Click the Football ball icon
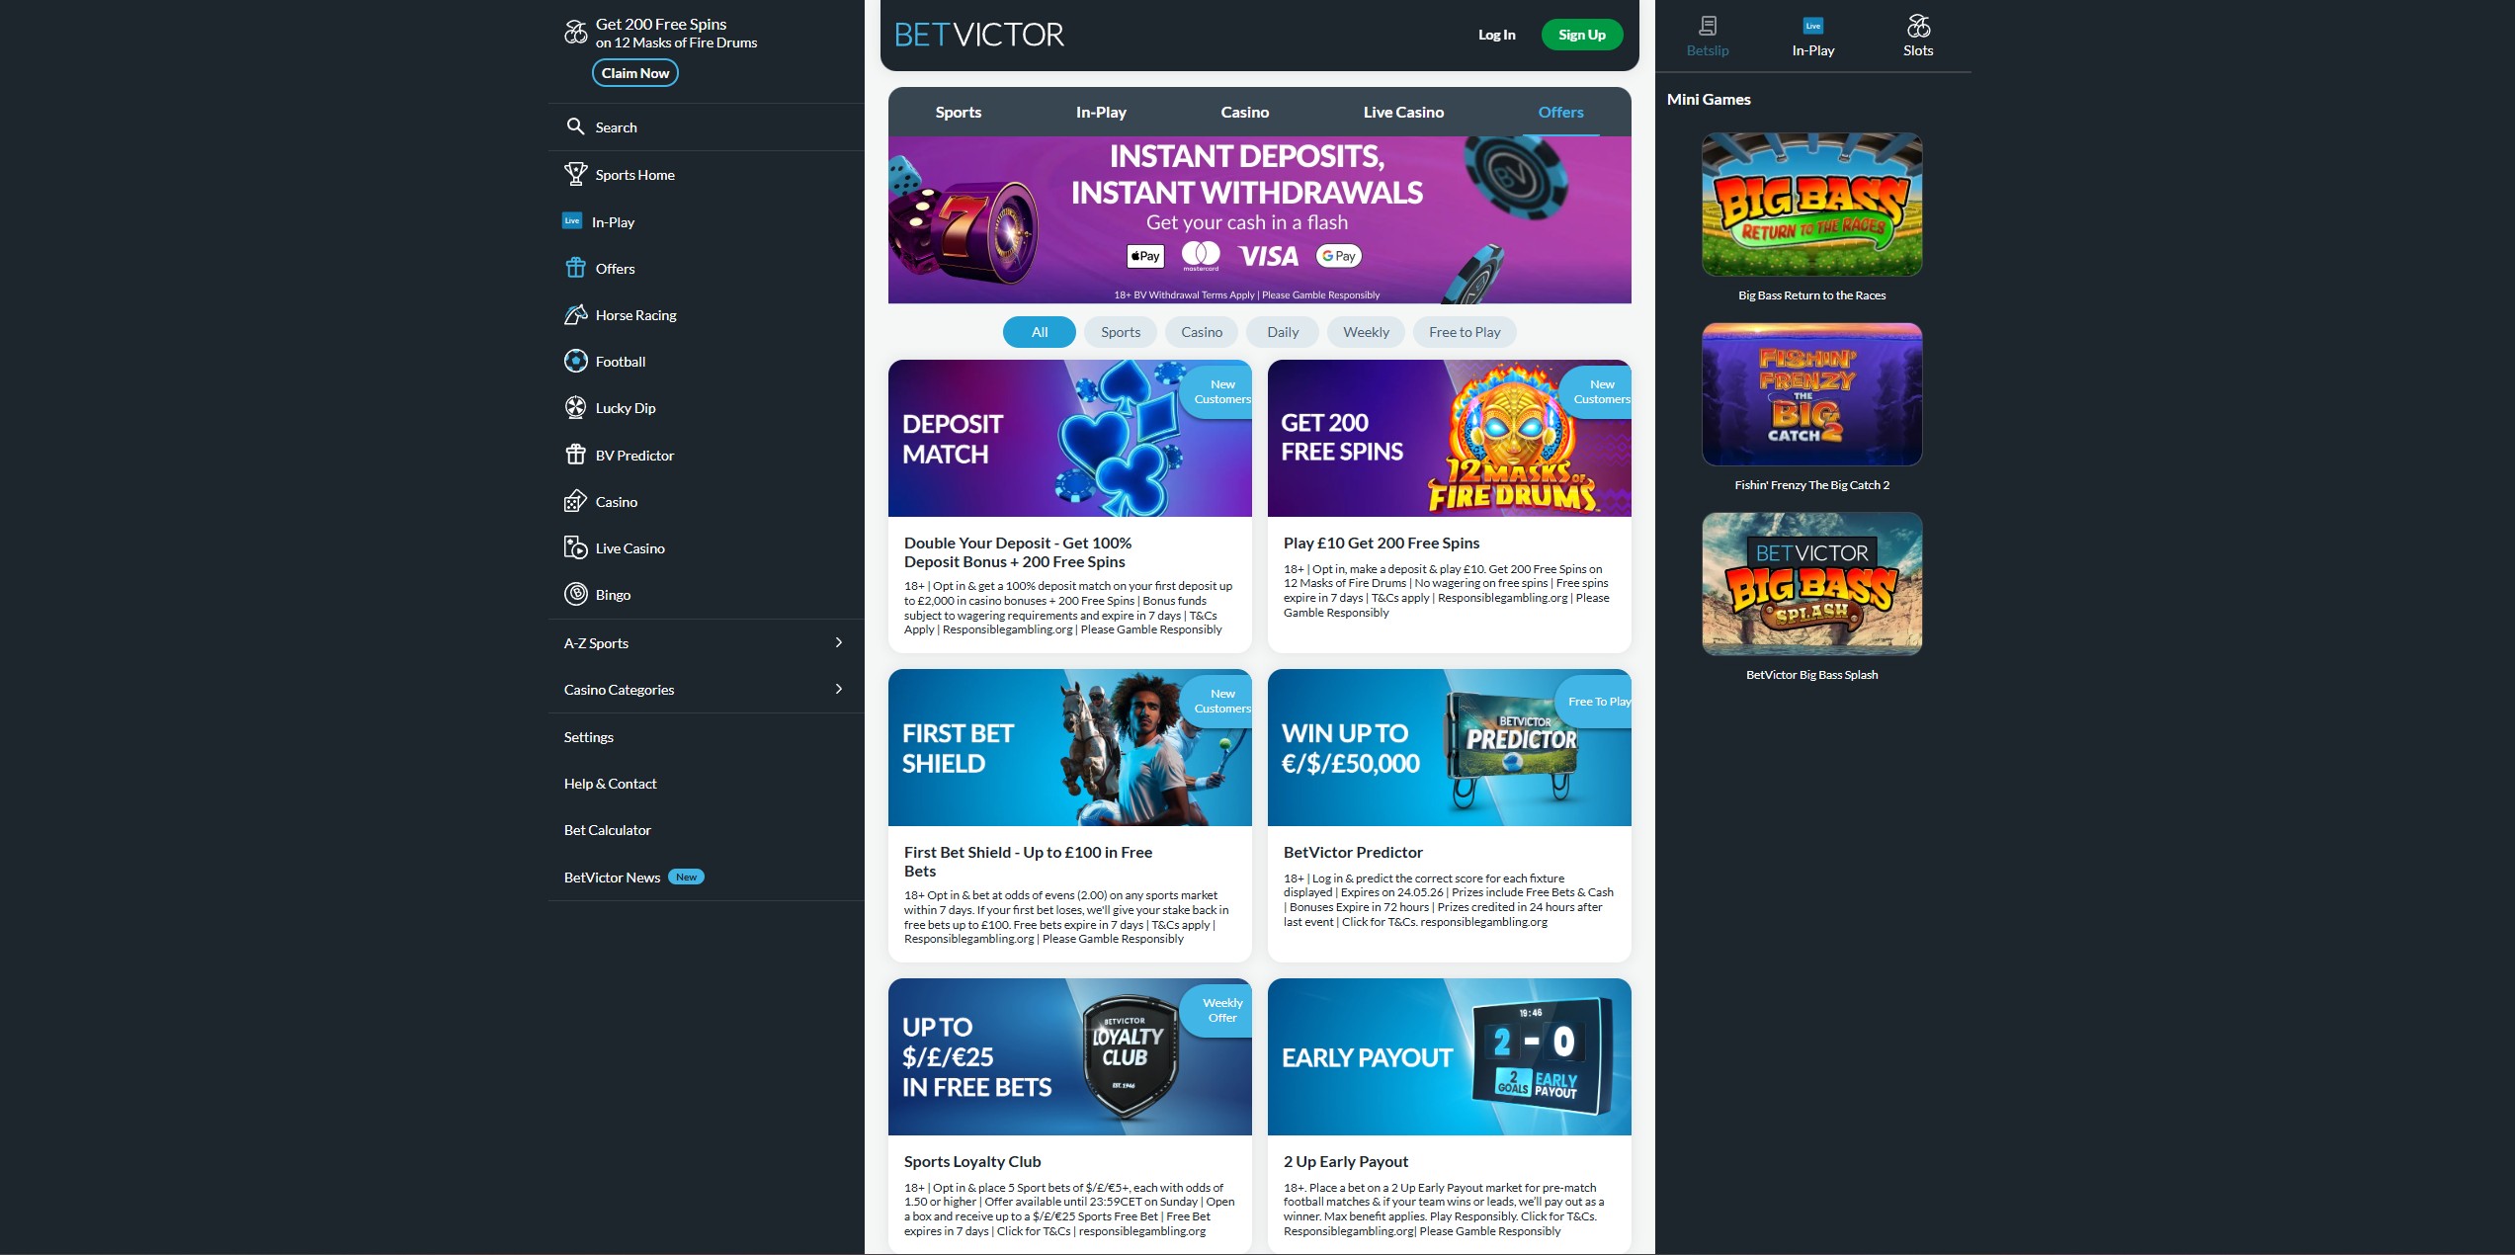Image resolution: width=2515 pixels, height=1255 pixels. [x=575, y=361]
